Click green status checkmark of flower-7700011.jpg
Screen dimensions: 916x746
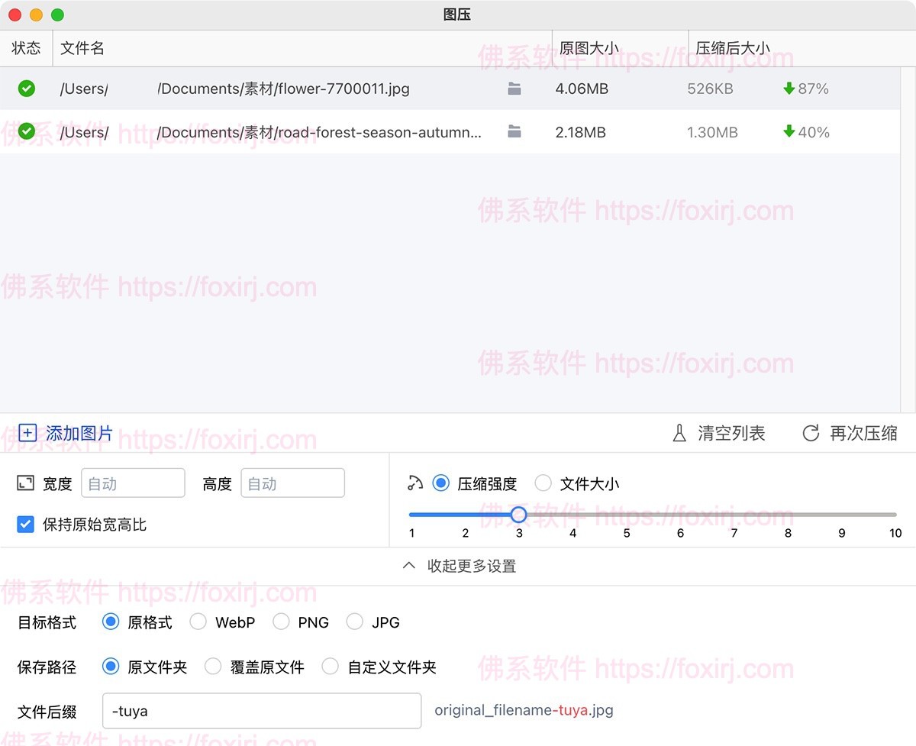27,89
